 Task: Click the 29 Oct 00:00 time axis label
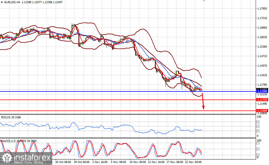point(82,162)
